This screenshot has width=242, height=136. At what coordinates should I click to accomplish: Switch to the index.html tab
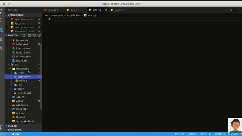click(x=53, y=10)
